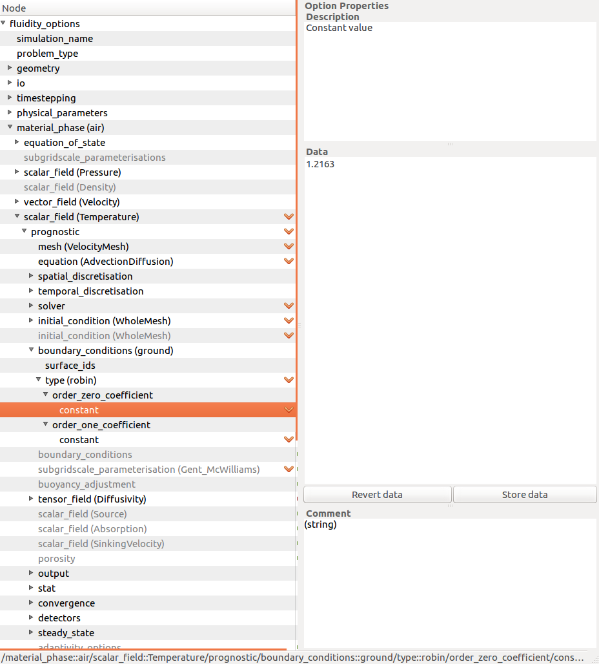Open chevron on subgridscale_parameterisation (Gent_McWilliams) row
The image size is (599, 664).
click(x=289, y=469)
